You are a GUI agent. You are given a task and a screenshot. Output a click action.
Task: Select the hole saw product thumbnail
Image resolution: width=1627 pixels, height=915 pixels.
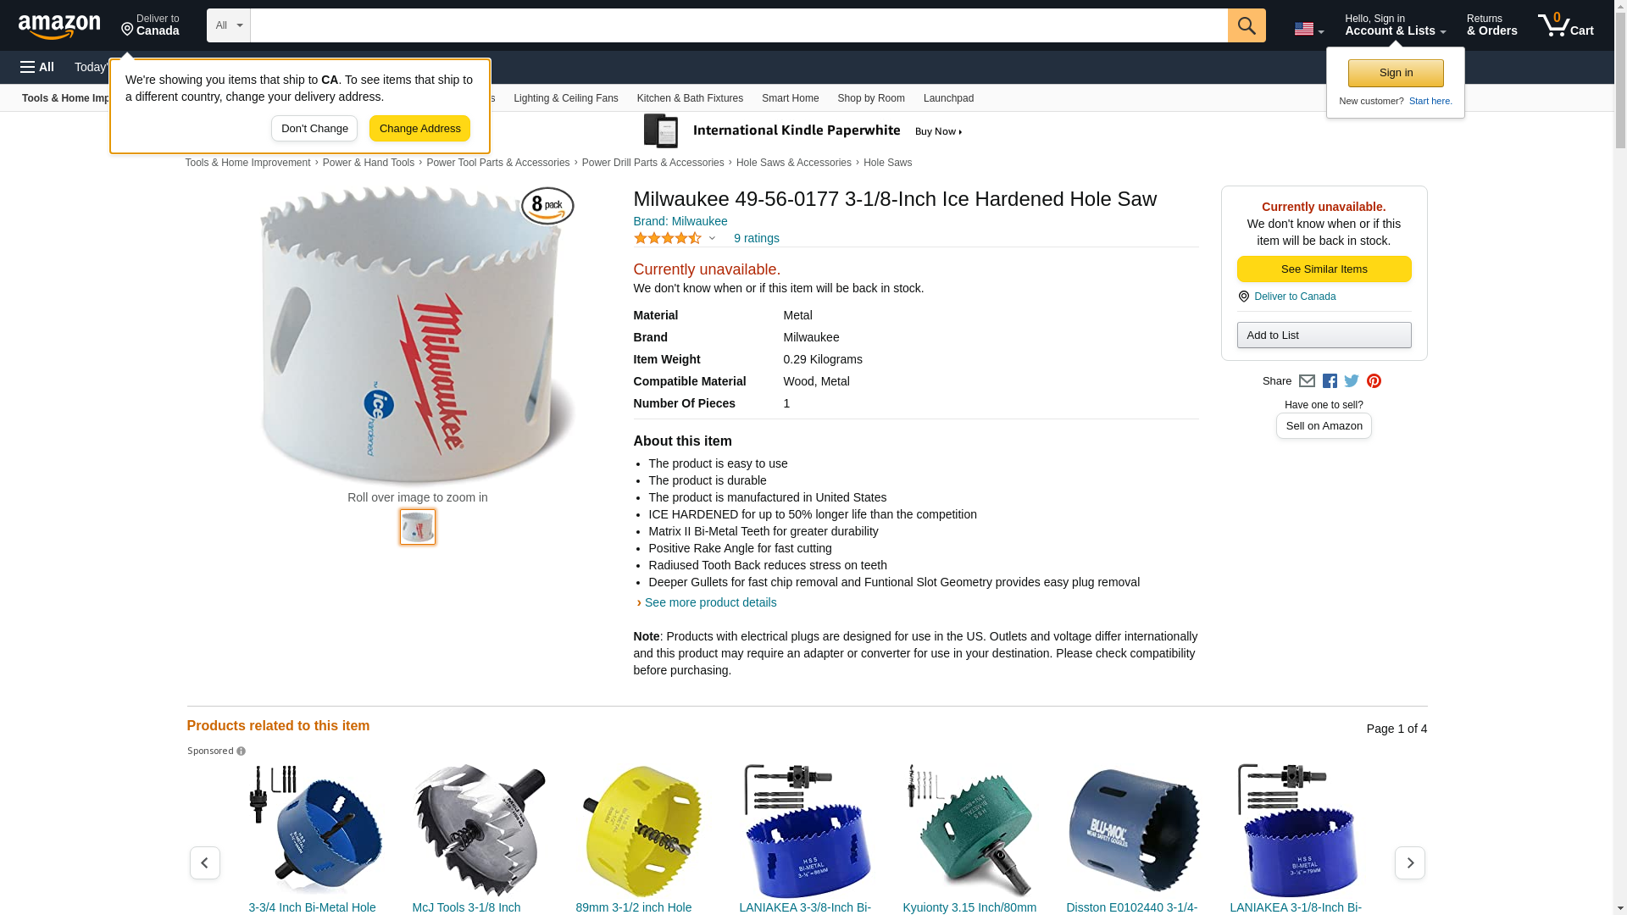point(418,527)
